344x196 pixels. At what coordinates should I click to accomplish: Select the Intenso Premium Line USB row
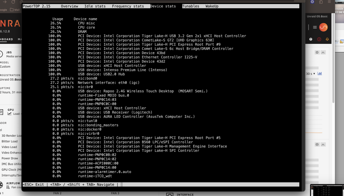[107, 70]
